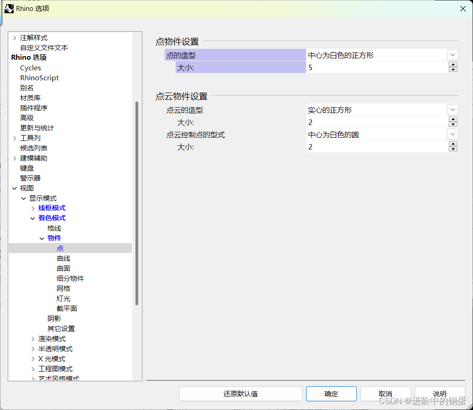Viewport: 473px width, 410px height.
Task: Select 格线 under 着色模式
Action: (54, 228)
